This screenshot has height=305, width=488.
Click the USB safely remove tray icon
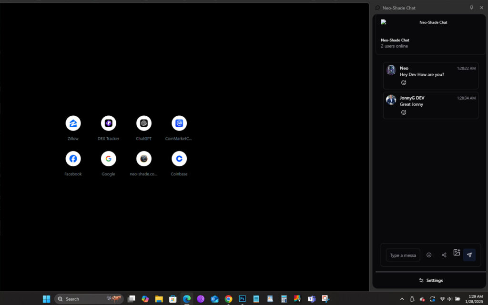[412, 299]
